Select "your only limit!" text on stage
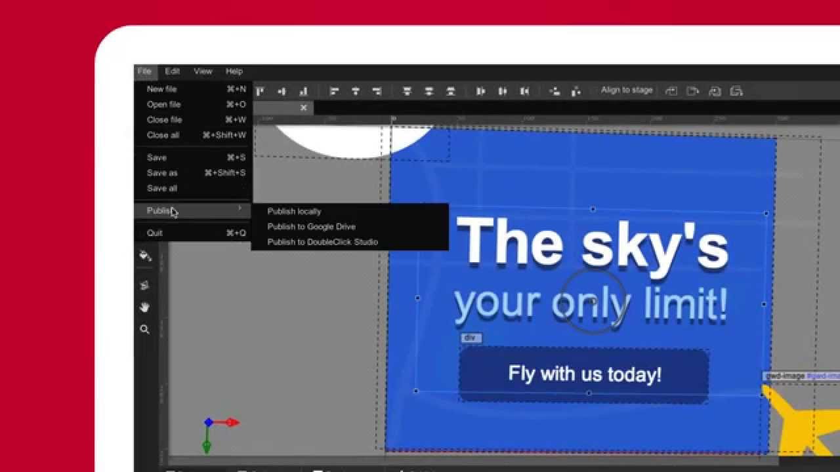 tap(591, 305)
